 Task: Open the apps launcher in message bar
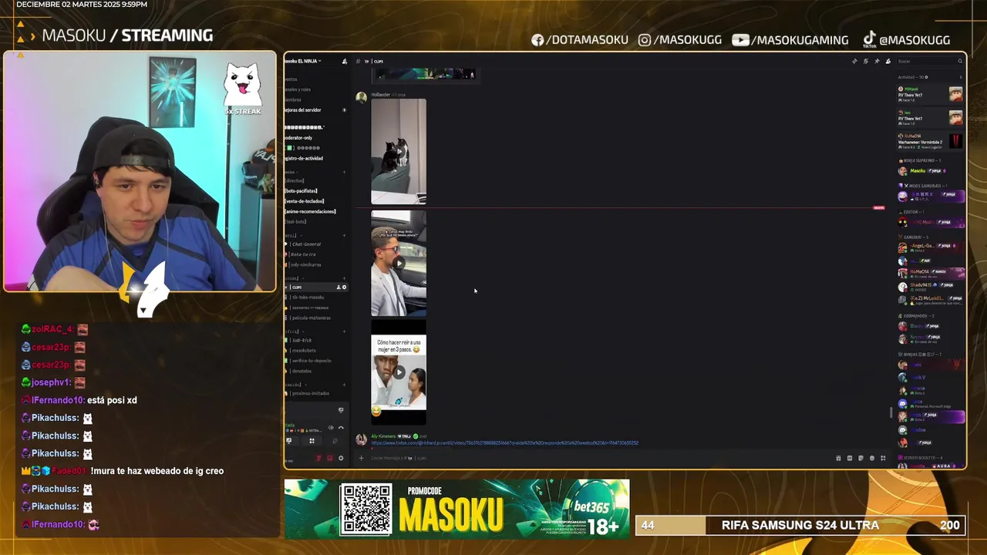coord(883,458)
